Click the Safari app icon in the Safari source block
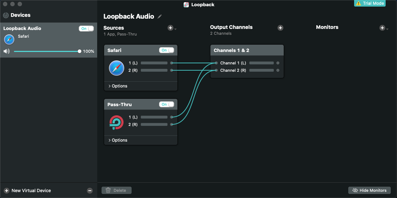 (117, 68)
